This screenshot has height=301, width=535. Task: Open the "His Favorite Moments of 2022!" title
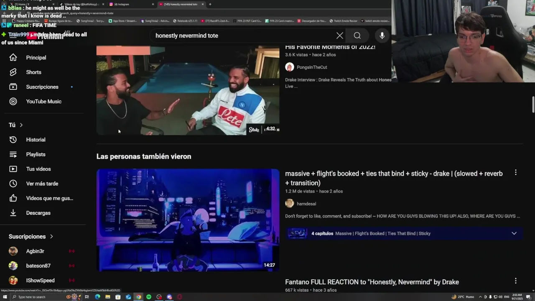point(330,47)
